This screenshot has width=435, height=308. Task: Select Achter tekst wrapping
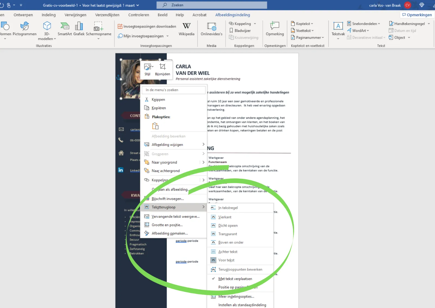tap(228, 252)
